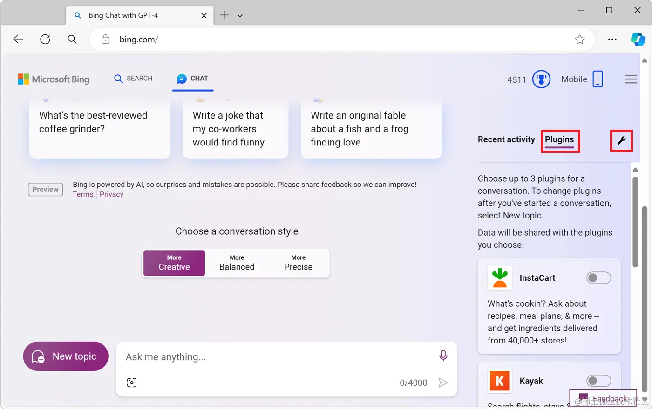Add an image with visual search icon
This screenshot has width=652, height=409.
pyautogui.click(x=132, y=383)
